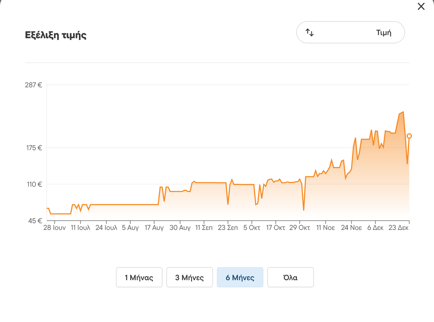The image size is (434, 322).
Task: Click the 17 Αυγ date label
Action: pos(154,228)
